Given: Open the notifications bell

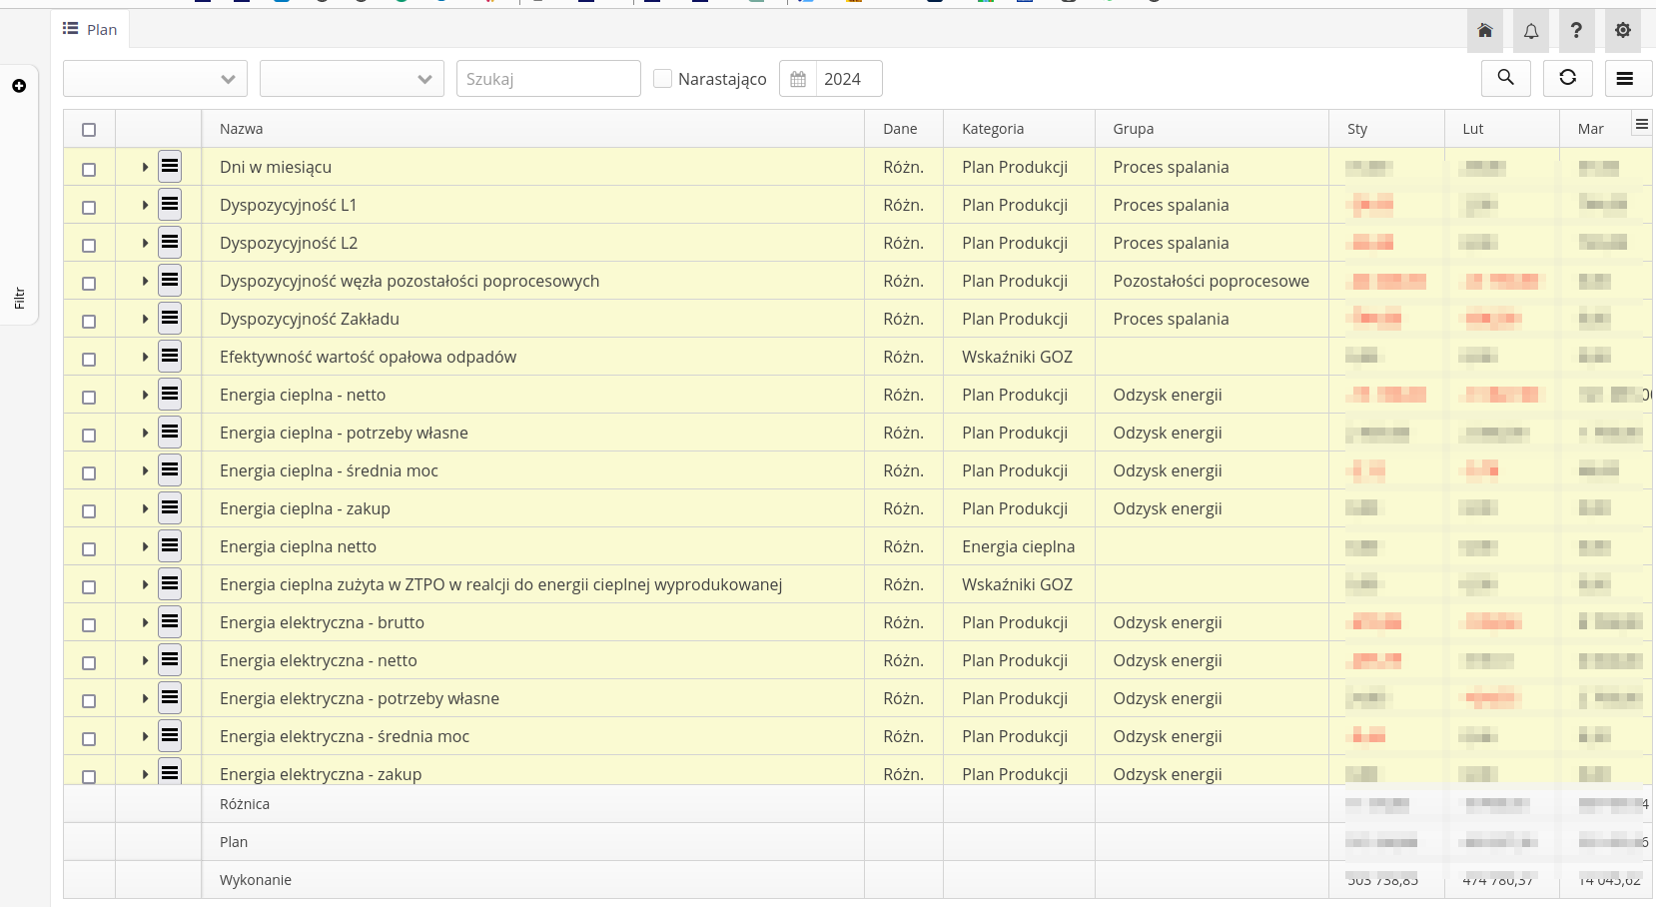Looking at the screenshot, I should click(1530, 31).
